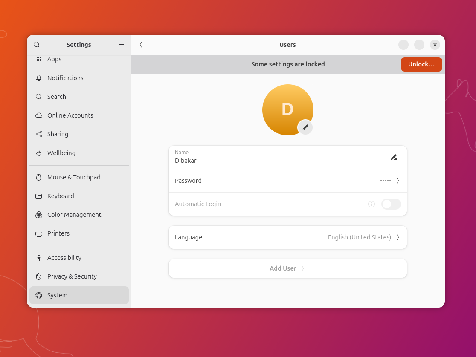476x357 pixels.
Task: Click the Password dots value
Action: pyautogui.click(x=386, y=181)
